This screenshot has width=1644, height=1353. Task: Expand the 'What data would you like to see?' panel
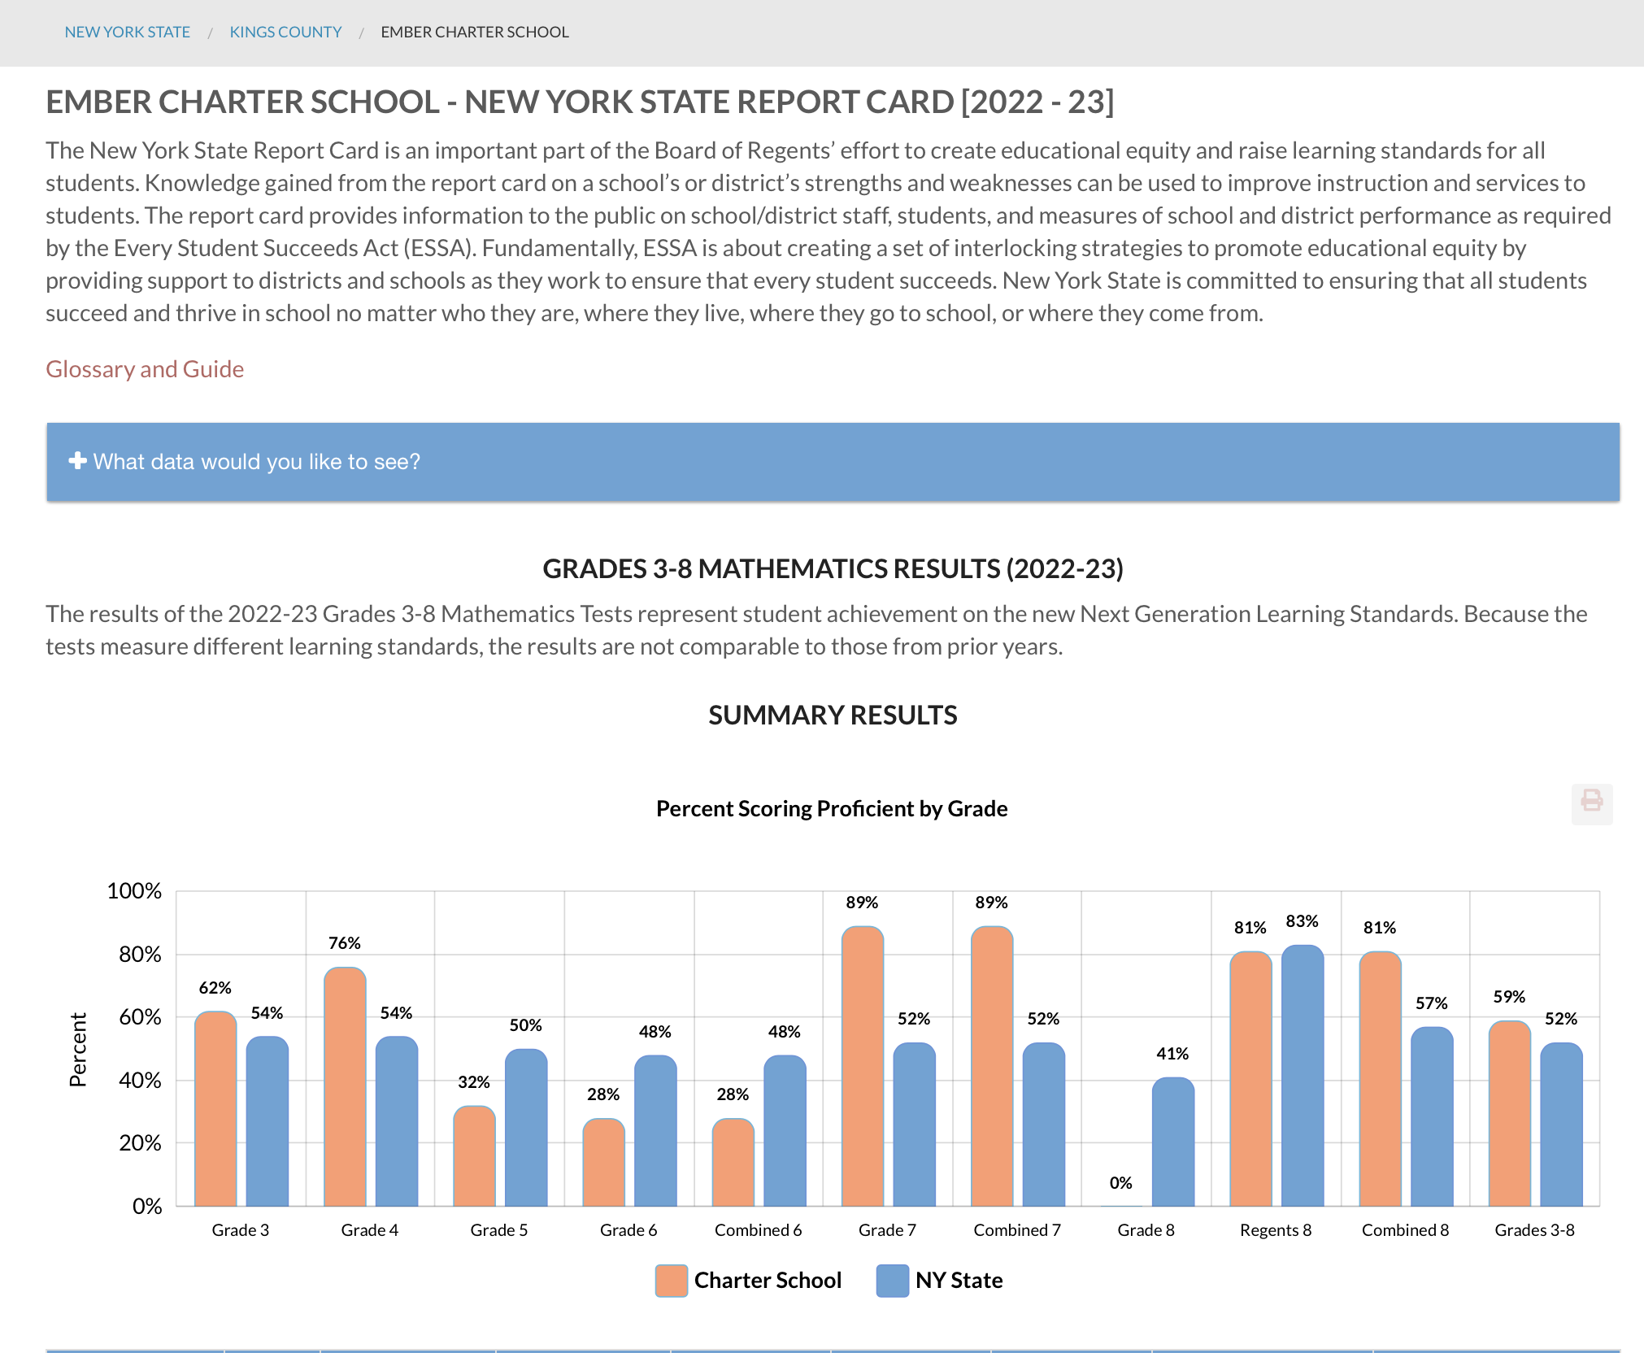[x=257, y=462]
